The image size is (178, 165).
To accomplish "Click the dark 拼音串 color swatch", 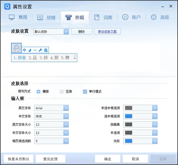I will [128, 125].
